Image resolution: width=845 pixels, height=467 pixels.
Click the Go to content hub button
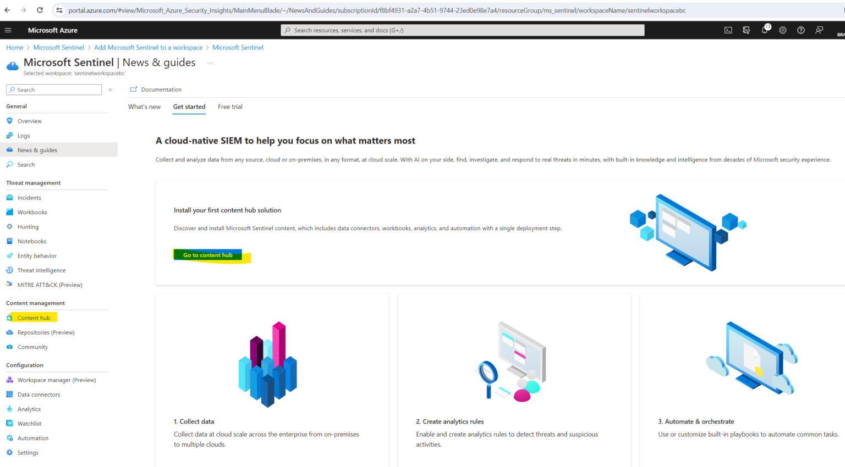(208, 254)
